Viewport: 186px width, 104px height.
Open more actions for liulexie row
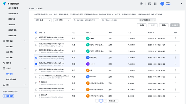[x=175, y=77]
